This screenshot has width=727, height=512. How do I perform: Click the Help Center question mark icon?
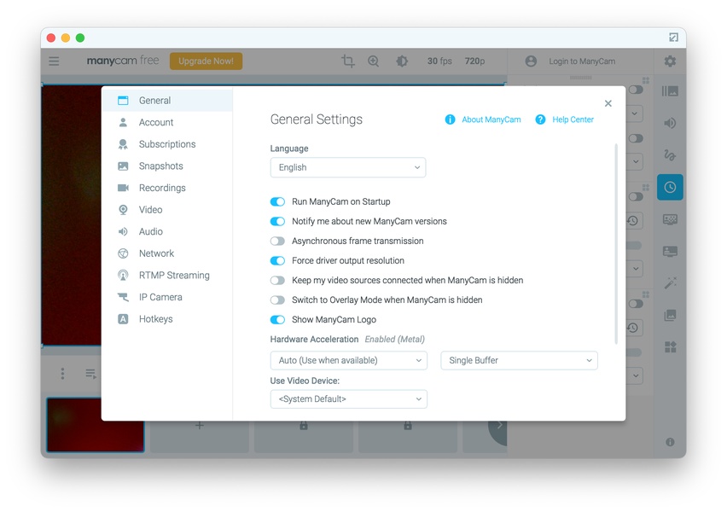540,119
